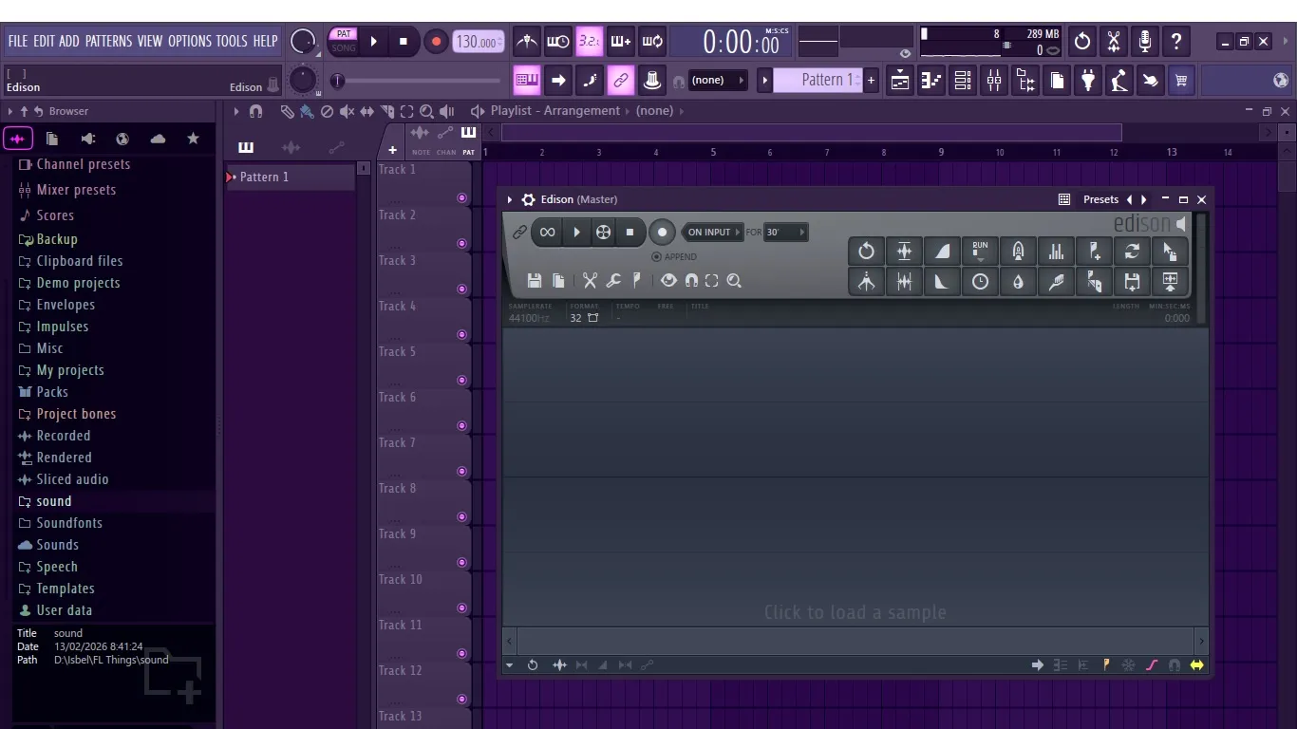Click Edison's record button
Viewport: 1297px width, 729px height.
(x=662, y=232)
